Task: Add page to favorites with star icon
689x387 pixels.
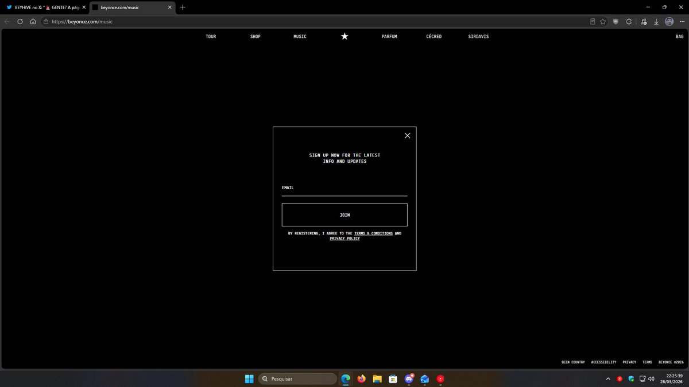Action: pyautogui.click(x=603, y=22)
